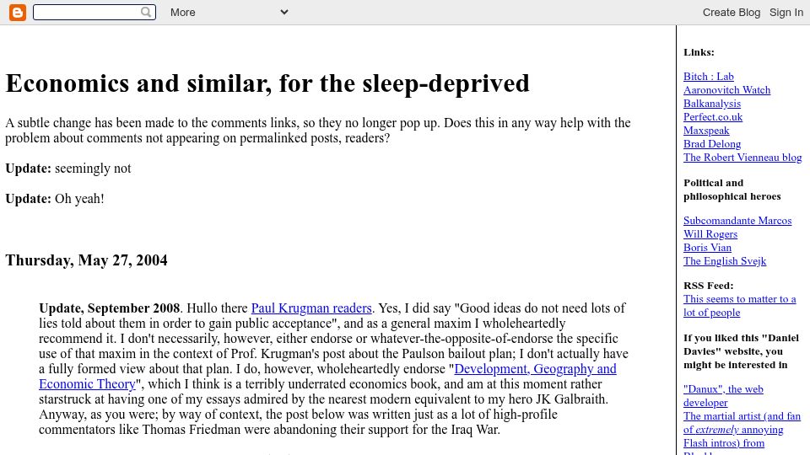The image size is (810, 455).
Task: Open the Perfect.co.uk link
Action: (712, 116)
